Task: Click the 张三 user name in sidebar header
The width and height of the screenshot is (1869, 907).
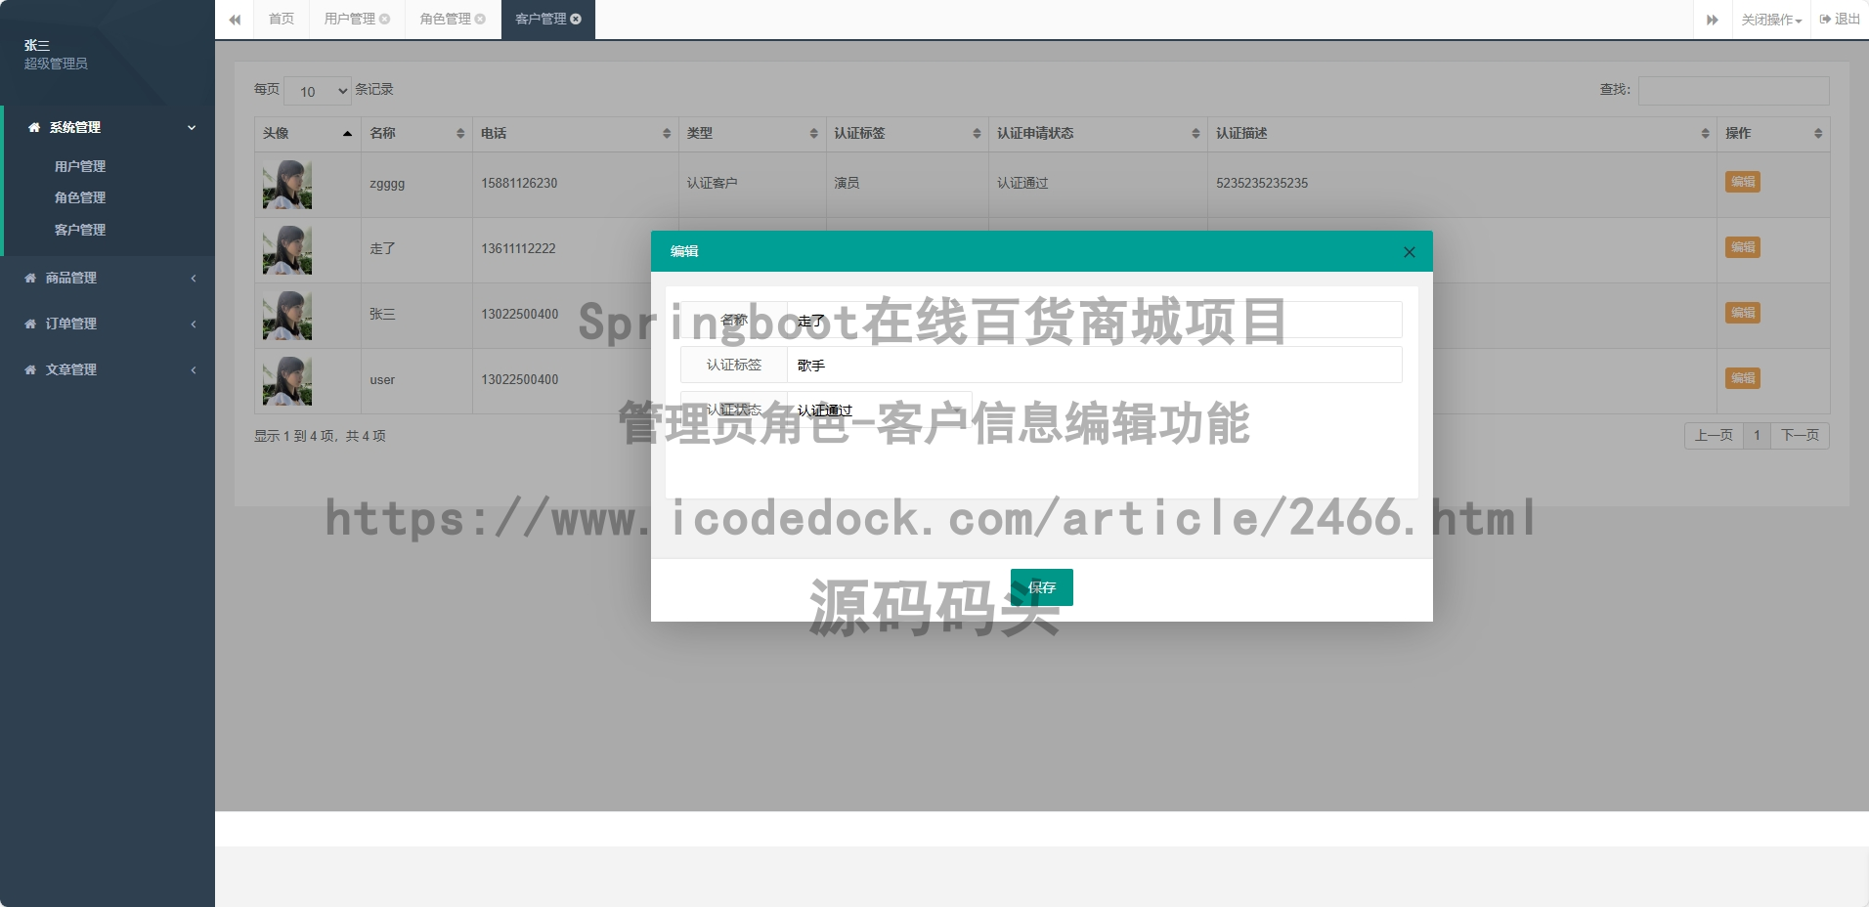Action: click(37, 45)
